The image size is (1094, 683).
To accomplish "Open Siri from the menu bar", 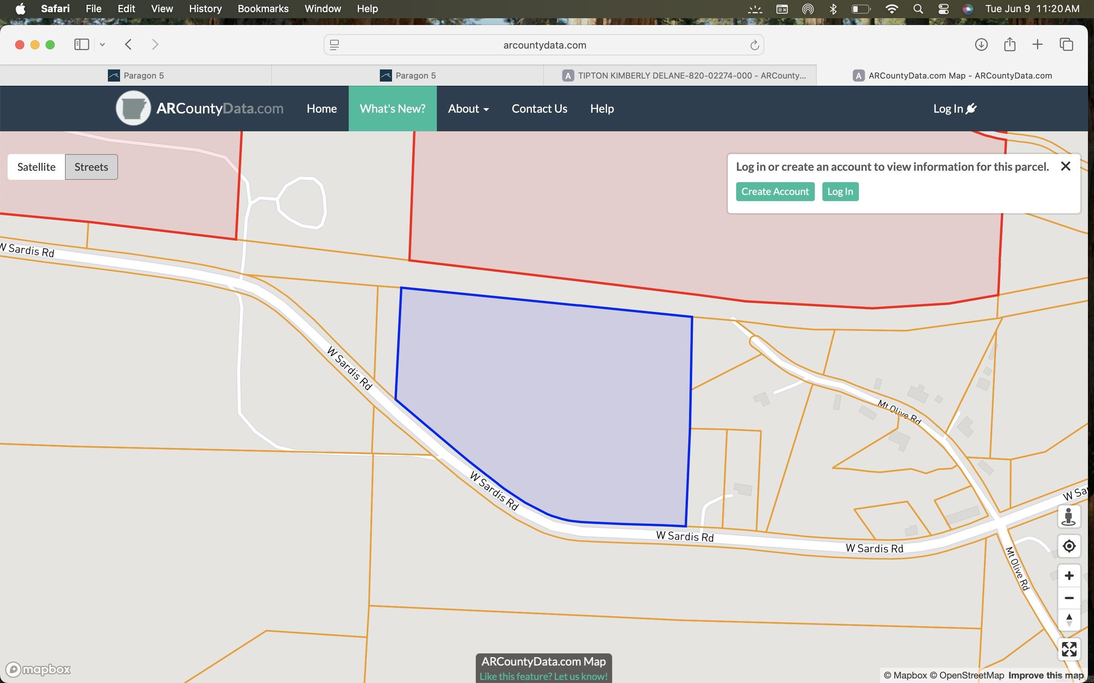I will [968, 9].
